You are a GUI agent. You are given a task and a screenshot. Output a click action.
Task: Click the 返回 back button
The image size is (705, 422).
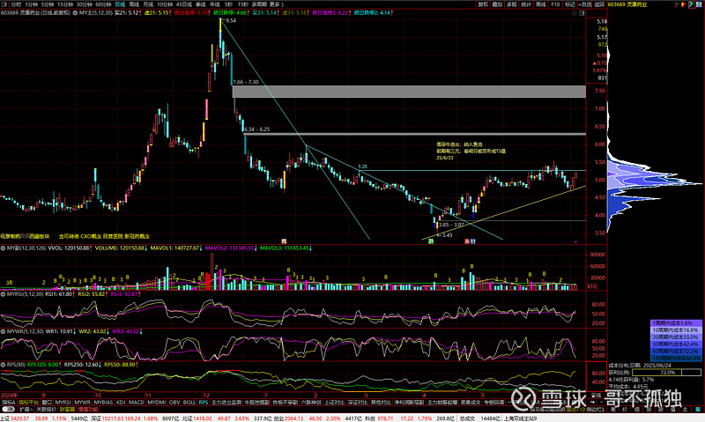point(600,4)
